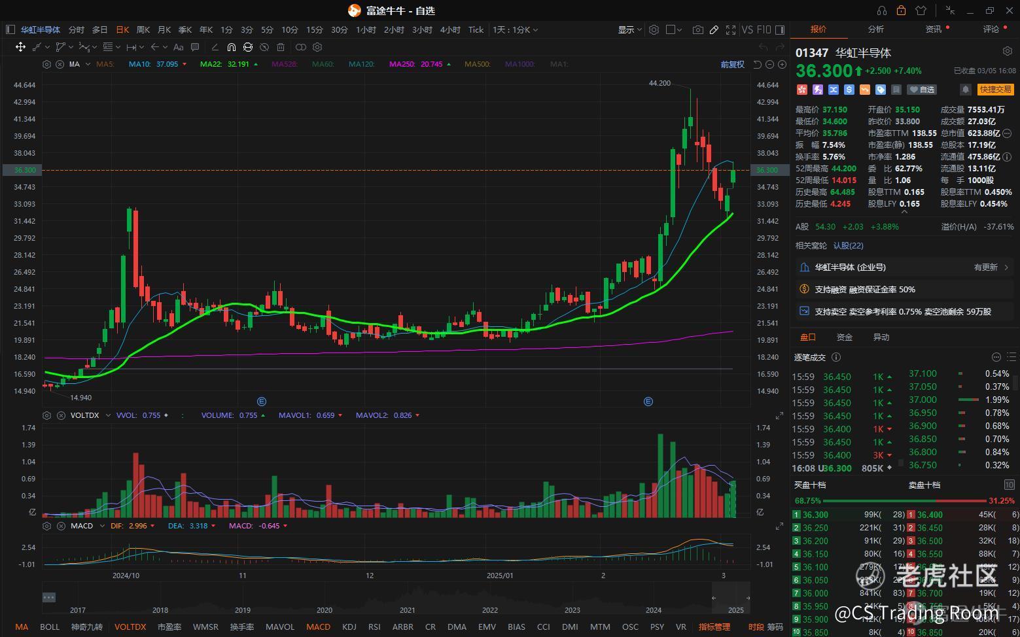The width and height of the screenshot is (1020, 637).
Task: Switch to the 资讯 news tab
Action: pos(933,29)
